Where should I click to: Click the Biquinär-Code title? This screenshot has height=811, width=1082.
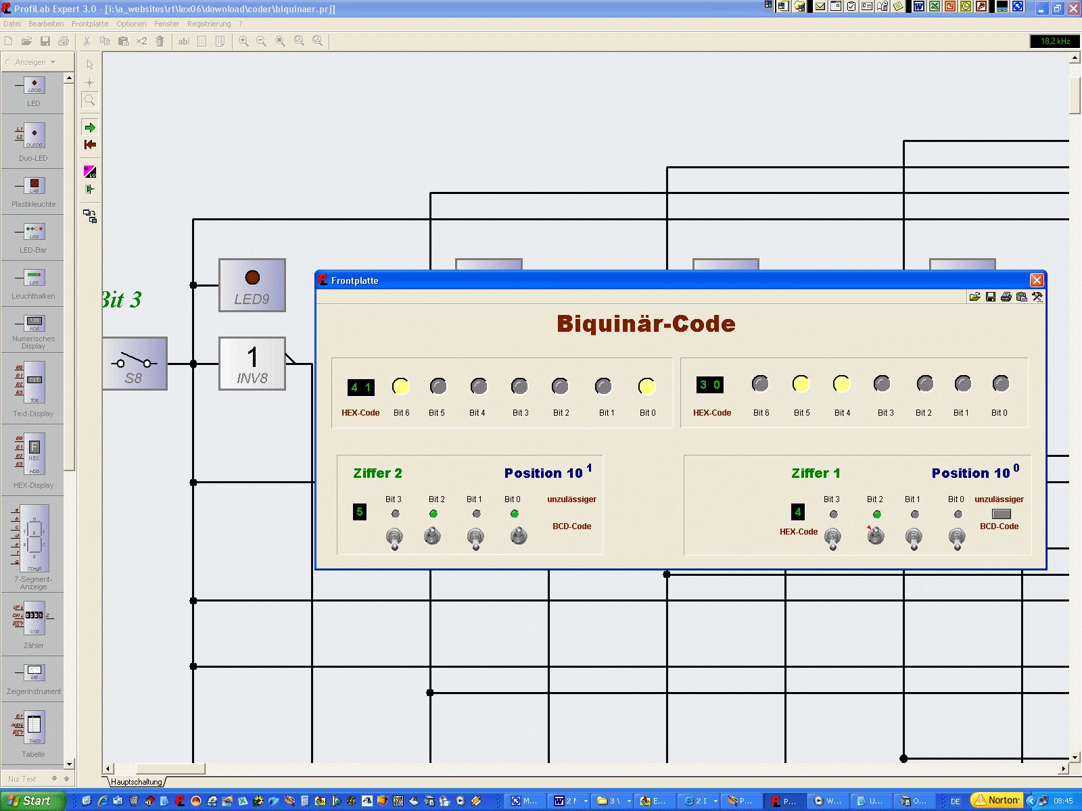pyautogui.click(x=646, y=324)
